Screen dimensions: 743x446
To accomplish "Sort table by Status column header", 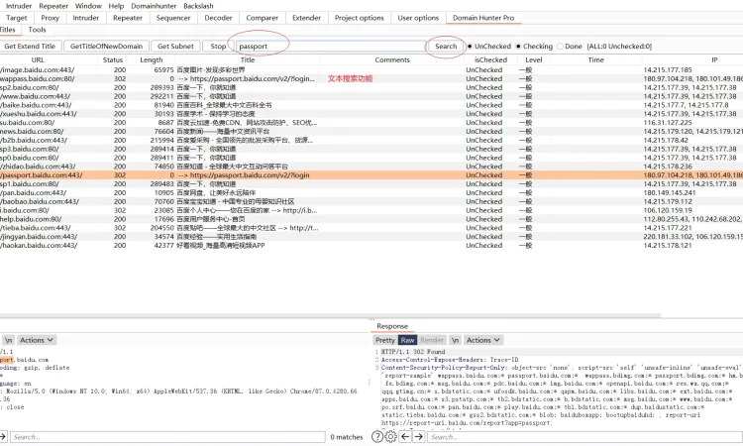I will tap(113, 59).
